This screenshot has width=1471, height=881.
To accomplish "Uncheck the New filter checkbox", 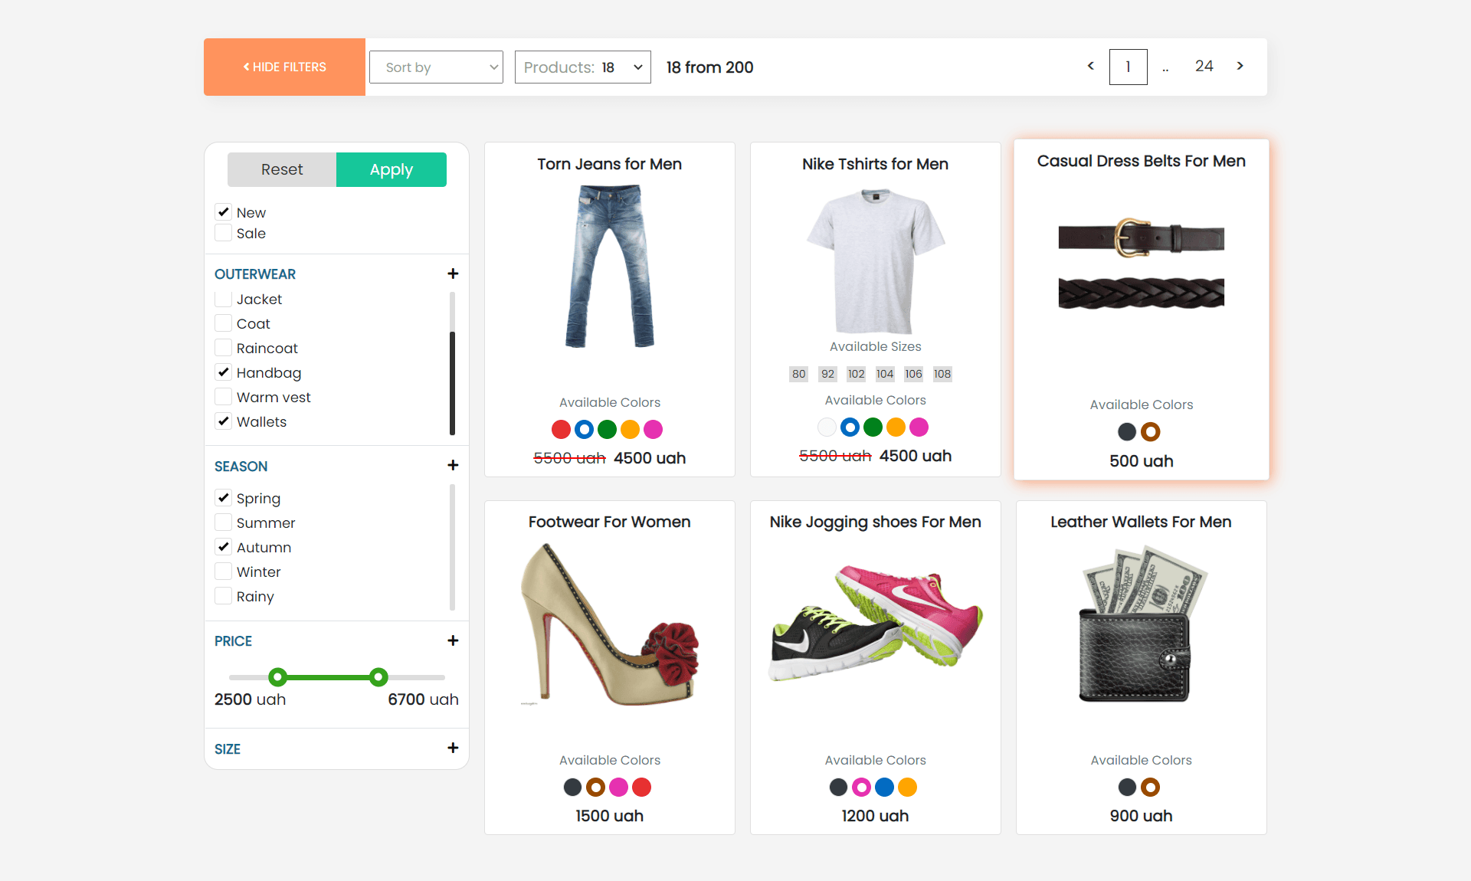I will click(x=223, y=211).
